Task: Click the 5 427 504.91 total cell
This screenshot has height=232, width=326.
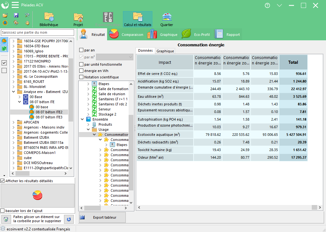Action: (x=293, y=135)
